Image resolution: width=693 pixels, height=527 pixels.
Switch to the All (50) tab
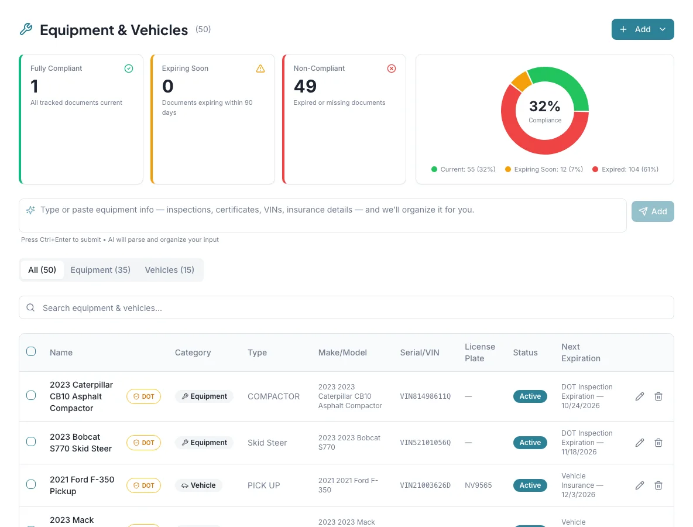[x=42, y=270]
